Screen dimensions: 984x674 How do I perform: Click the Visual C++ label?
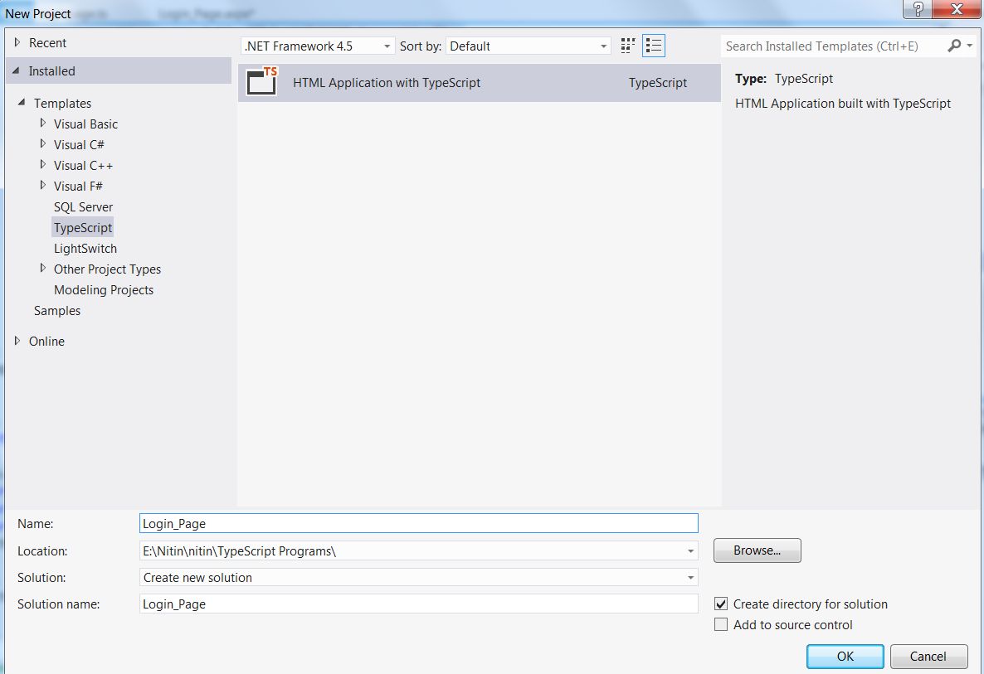pyautogui.click(x=84, y=166)
